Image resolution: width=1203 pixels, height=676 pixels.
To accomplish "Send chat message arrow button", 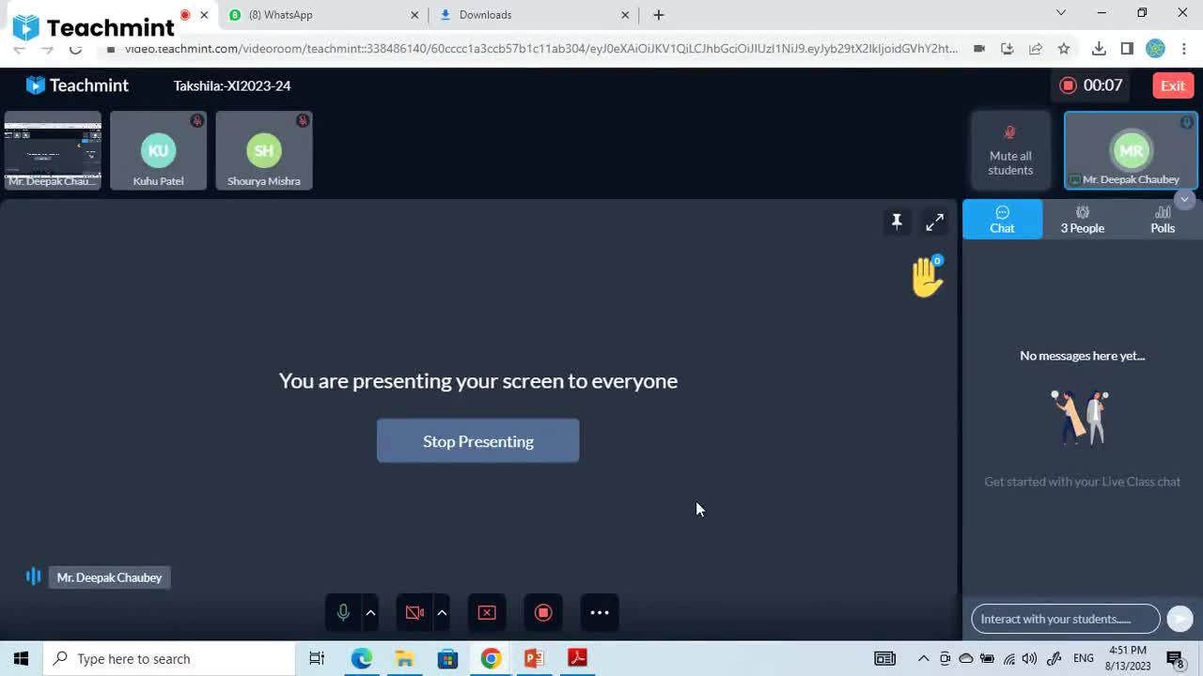I will 1180,618.
